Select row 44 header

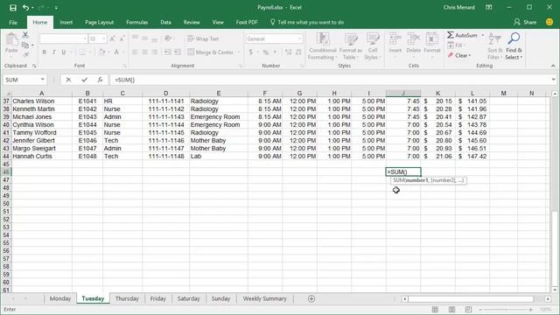tap(6, 157)
